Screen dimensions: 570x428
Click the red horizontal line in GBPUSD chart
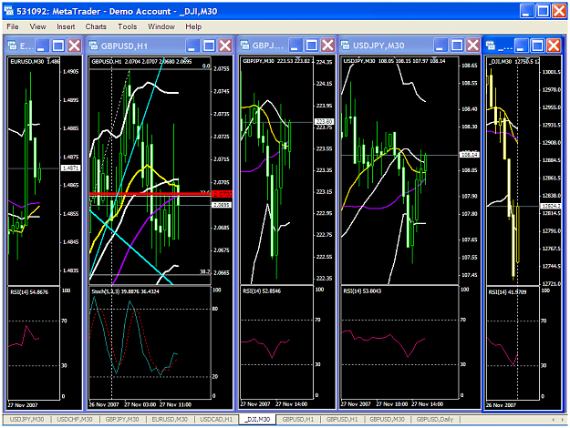pyautogui.click(x=150, y=194)
